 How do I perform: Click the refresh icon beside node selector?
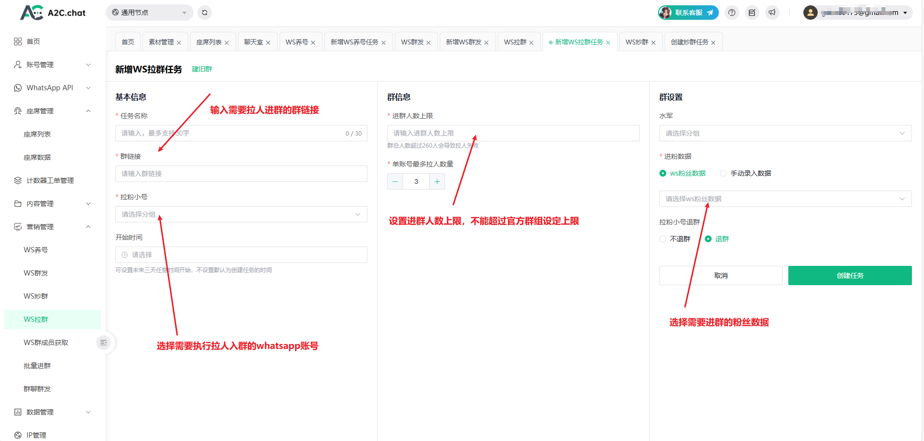click(x=205, y=13)
